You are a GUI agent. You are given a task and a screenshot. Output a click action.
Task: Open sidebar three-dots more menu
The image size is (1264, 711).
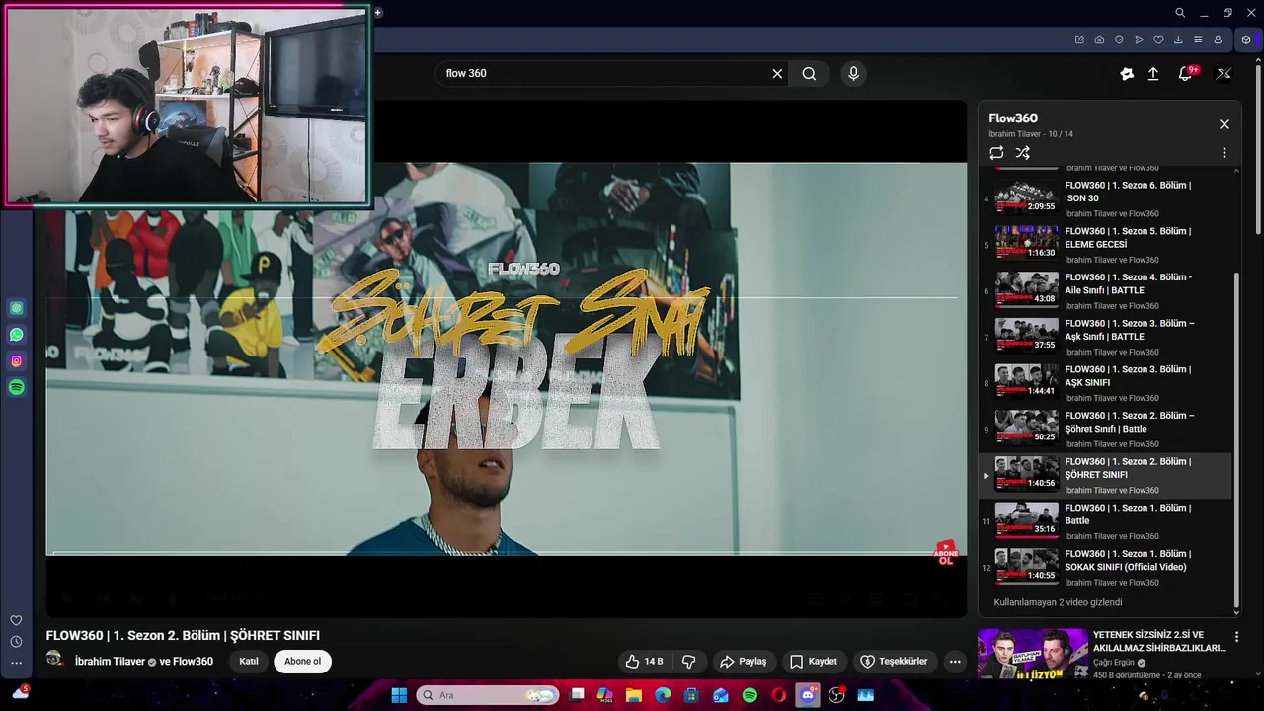point(16,663)
